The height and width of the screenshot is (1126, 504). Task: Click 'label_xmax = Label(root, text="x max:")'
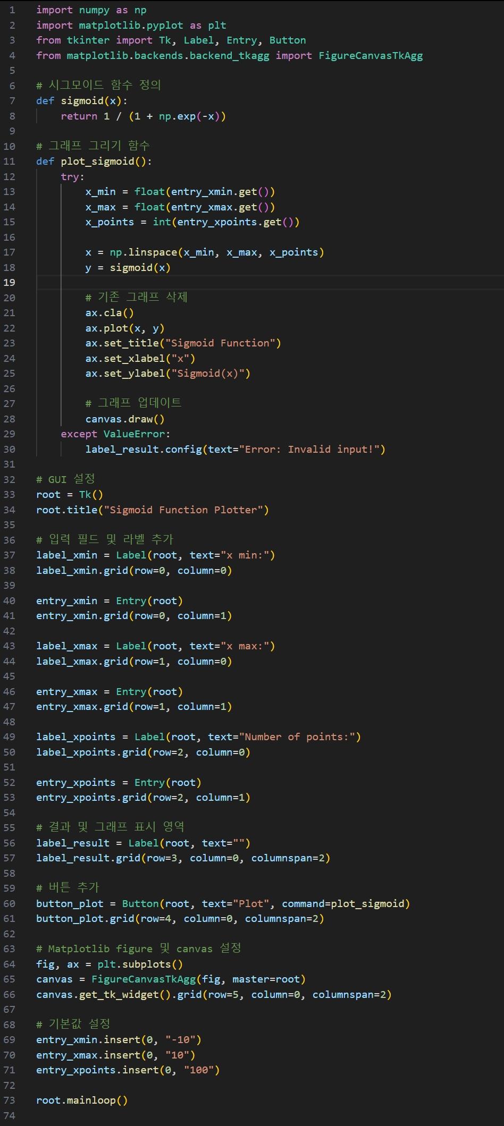pos(156,646)
